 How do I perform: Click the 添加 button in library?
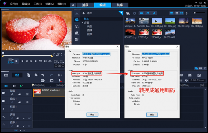coord(87,13)
